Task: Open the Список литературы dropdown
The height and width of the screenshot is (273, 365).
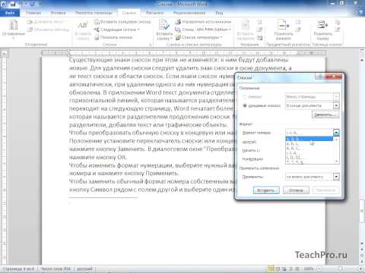Action: (199, 37)
